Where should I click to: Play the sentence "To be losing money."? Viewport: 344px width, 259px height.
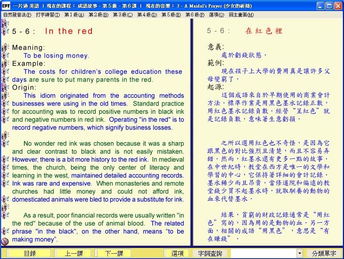click(5, 56)
